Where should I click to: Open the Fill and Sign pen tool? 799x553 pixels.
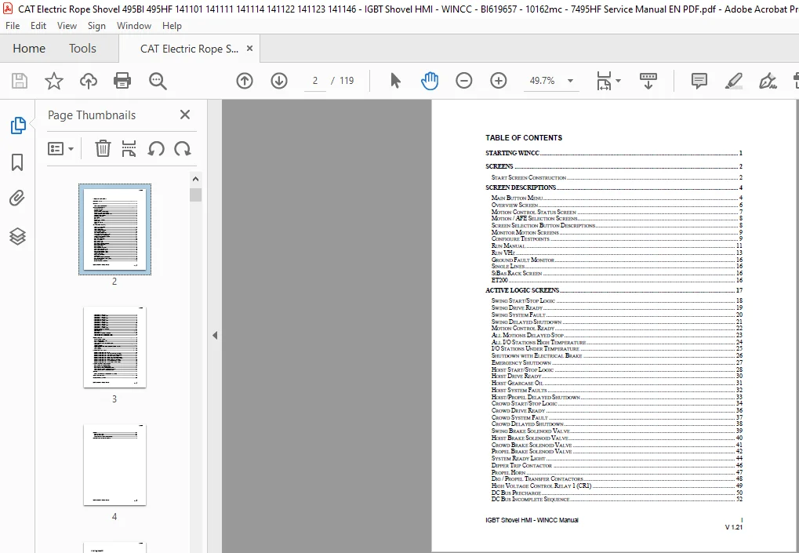click(x=768, y=81)
